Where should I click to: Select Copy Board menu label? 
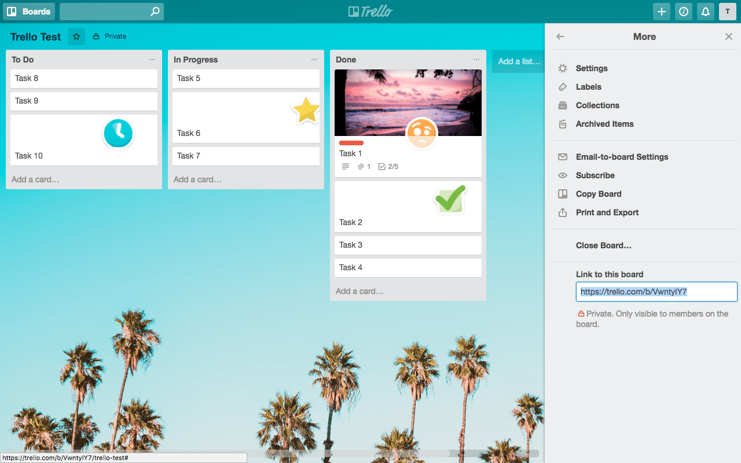point(599,194)
